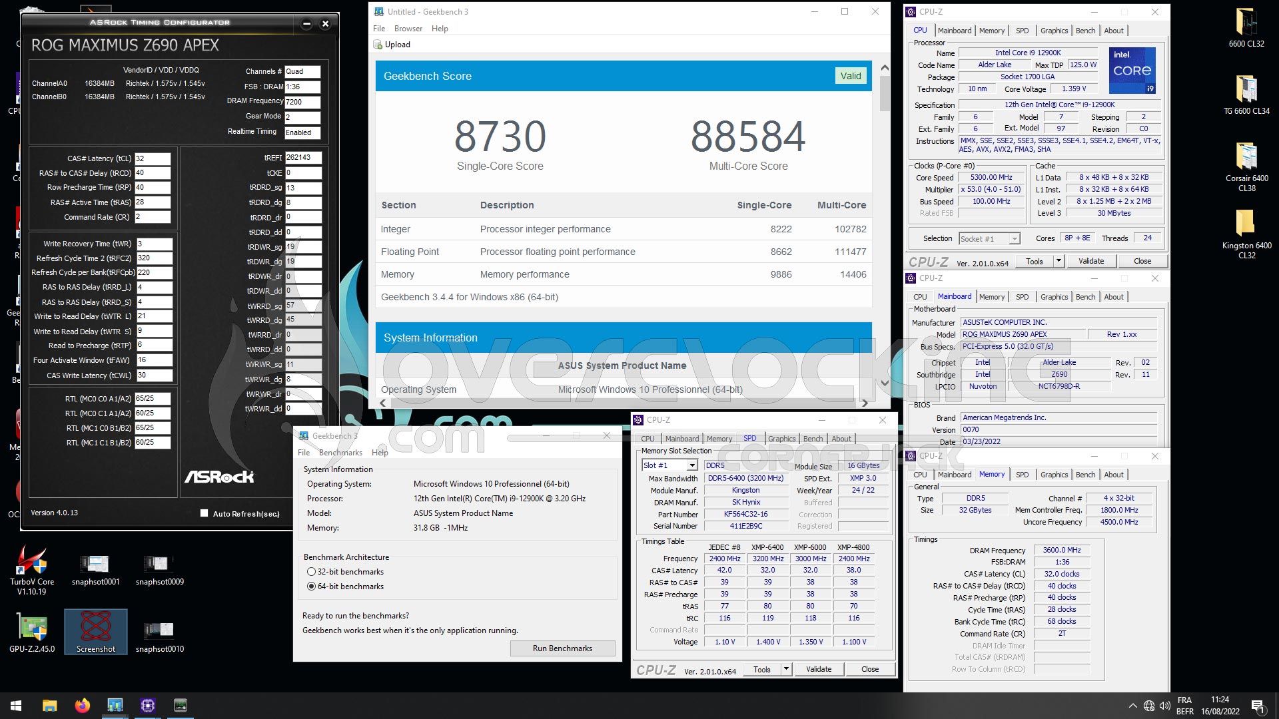
Task: Click the CAS# Latency (tCL) value field
Action: (x=153, y=158)
